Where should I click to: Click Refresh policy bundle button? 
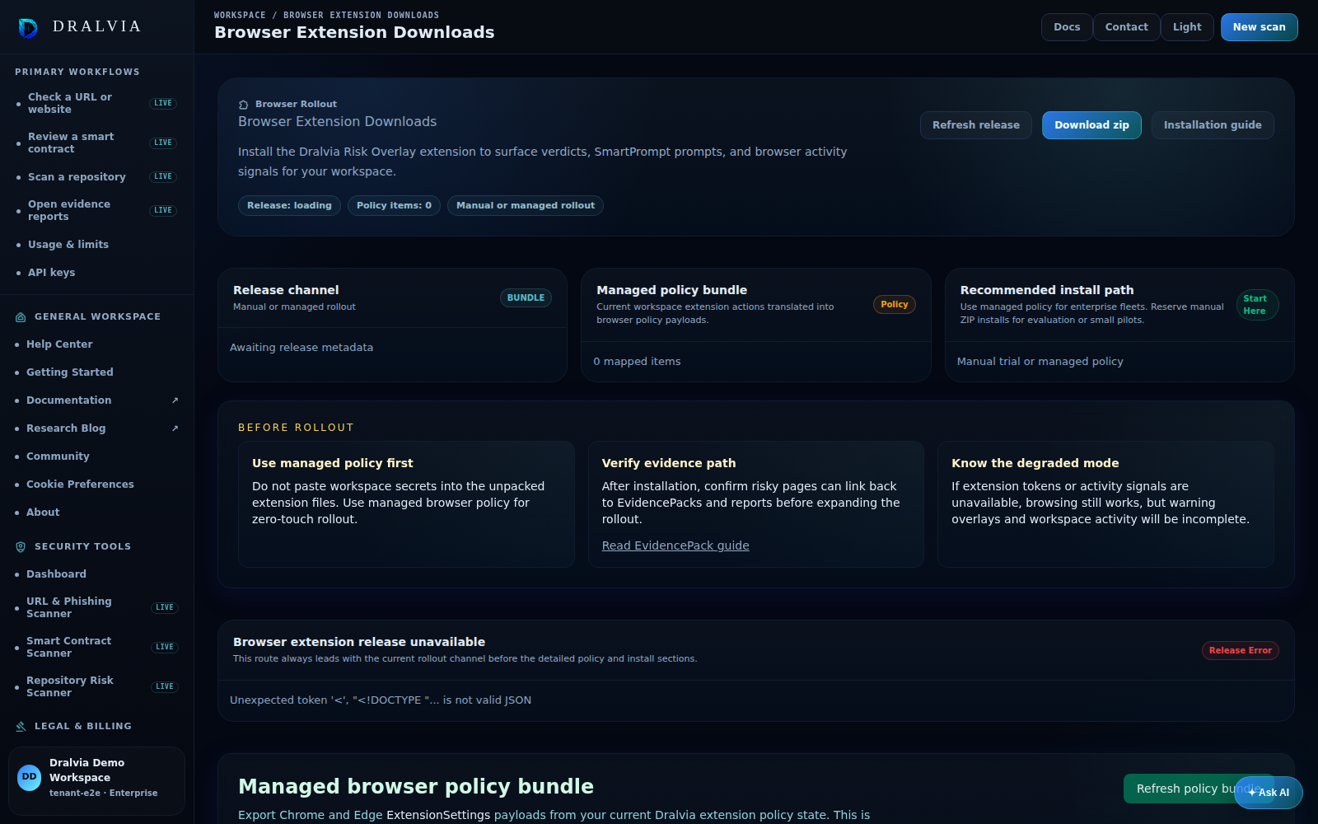[1198, 789]
